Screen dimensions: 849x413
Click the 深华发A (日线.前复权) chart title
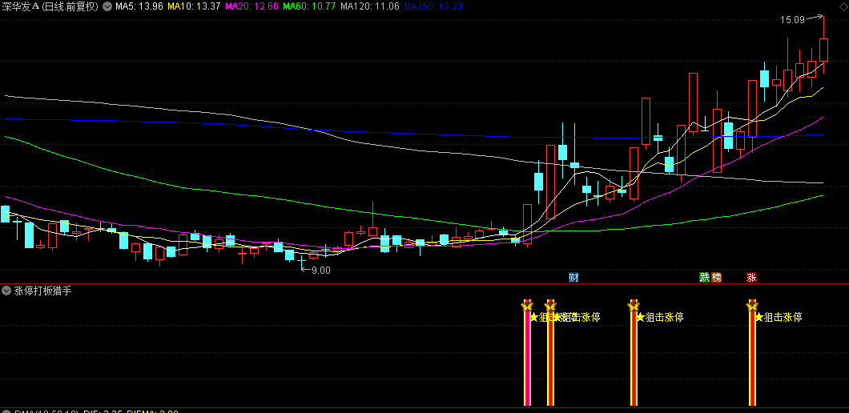click(50, 6)
